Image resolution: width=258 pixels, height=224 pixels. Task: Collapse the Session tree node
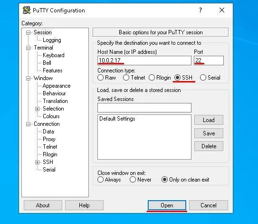[x=29, y=32]
